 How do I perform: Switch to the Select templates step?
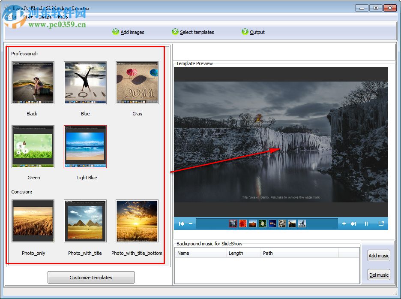pyautogui.click(x=175, y=32)
